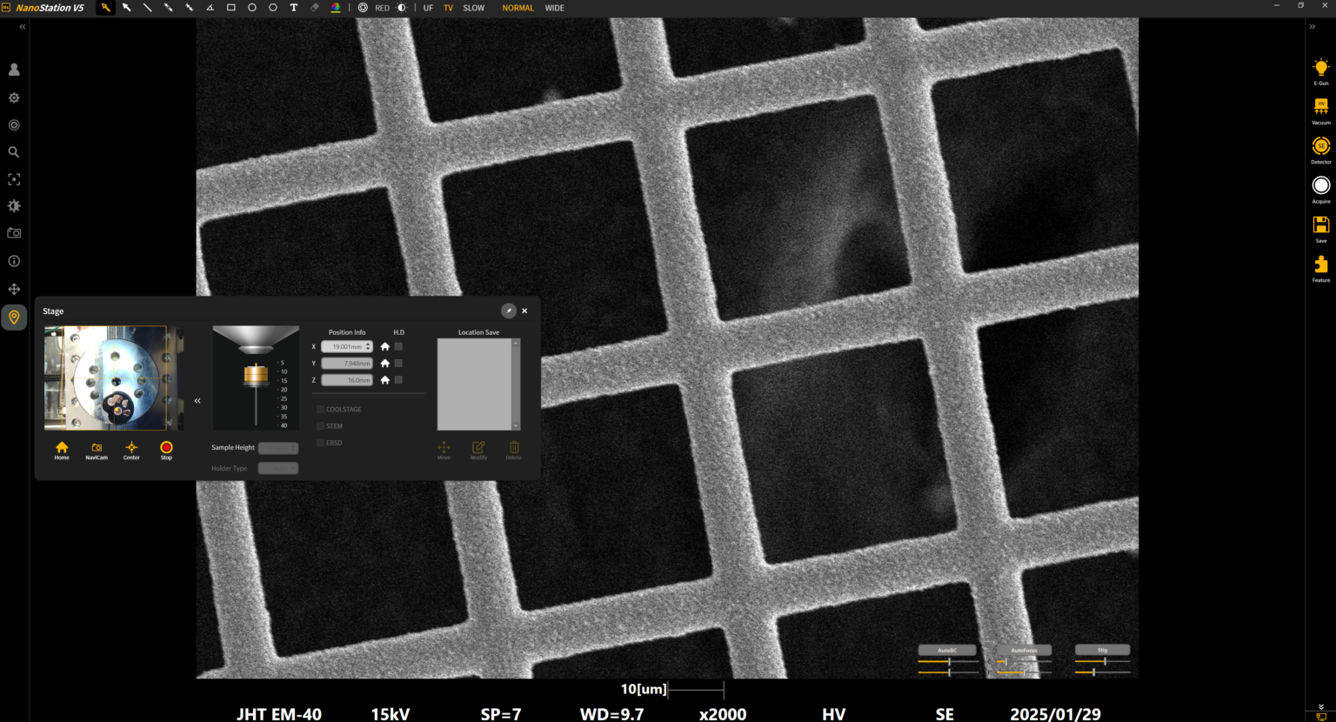
Task: Click the stage Center button
Action: (x=131, y=451)
